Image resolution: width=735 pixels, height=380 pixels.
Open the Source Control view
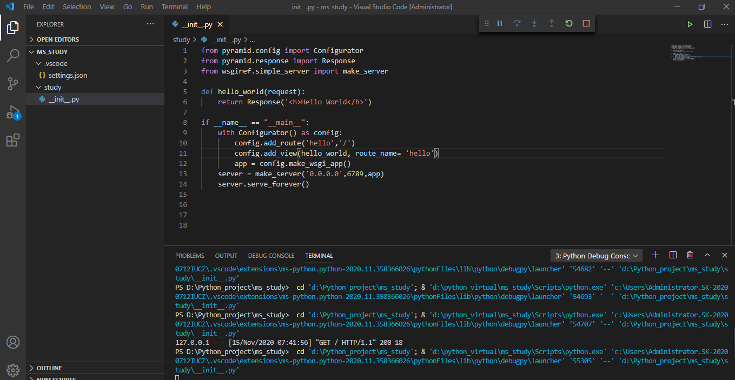click(x=13, y=84)
